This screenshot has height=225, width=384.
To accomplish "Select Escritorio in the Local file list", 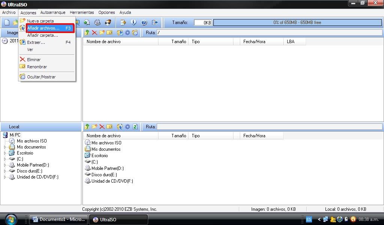I will (x=99, y=156).
